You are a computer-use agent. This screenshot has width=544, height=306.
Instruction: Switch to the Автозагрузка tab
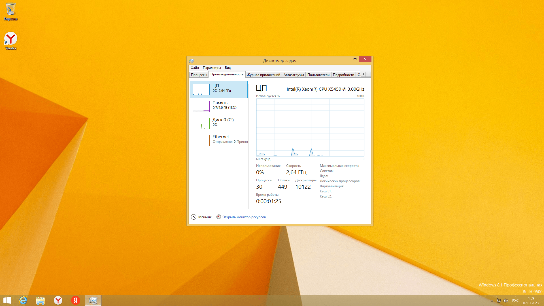point(294,75)
